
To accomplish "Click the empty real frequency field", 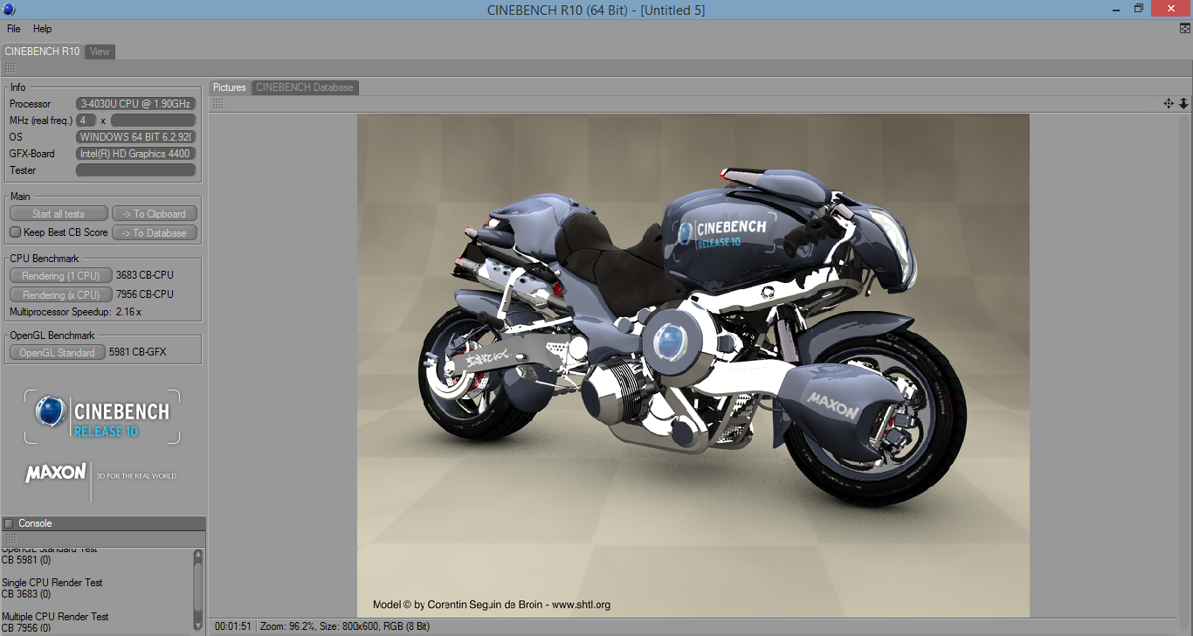I will pyautogui.click(x=153, y=121).
